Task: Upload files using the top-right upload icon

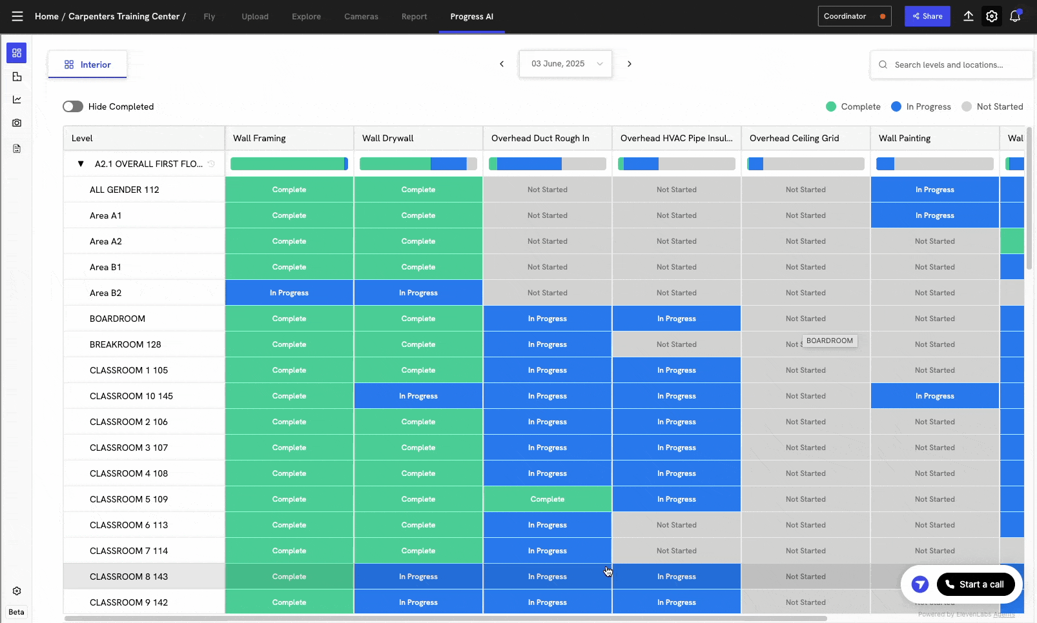Action: click(x=969, y=16)
